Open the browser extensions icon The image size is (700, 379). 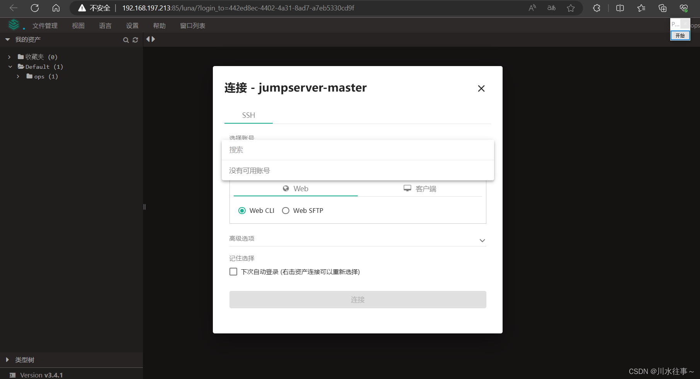[x=596, y=8]
